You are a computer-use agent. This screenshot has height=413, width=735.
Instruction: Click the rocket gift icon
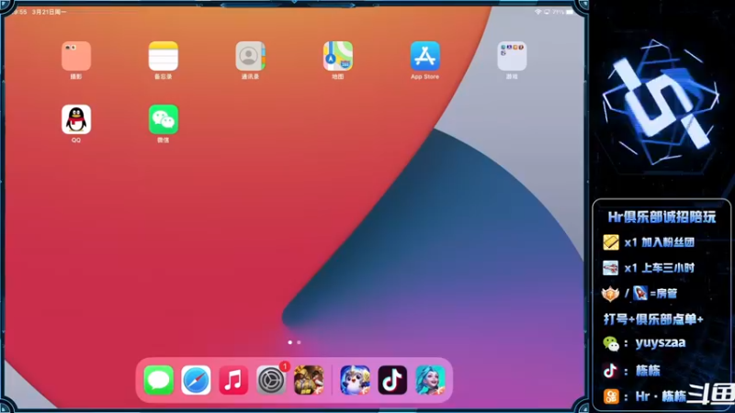point(639,293)
